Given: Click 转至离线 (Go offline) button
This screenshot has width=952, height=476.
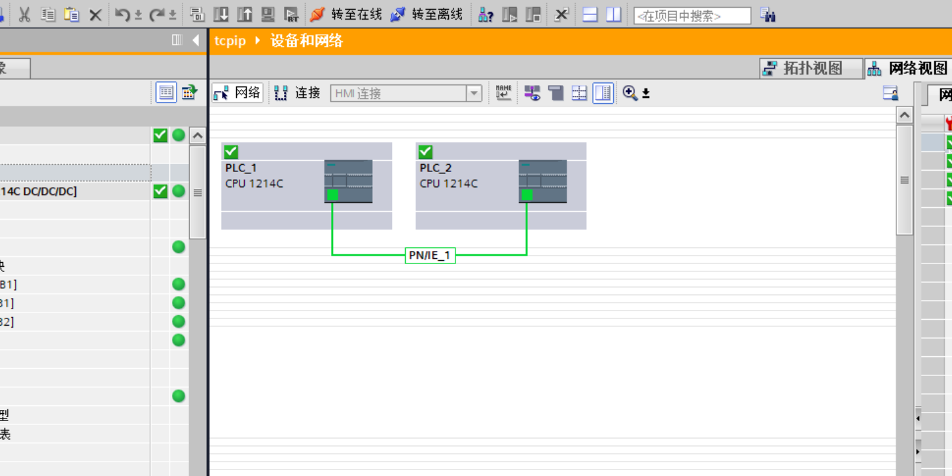Looking at the screenshot, I should [x=427, y=14].
